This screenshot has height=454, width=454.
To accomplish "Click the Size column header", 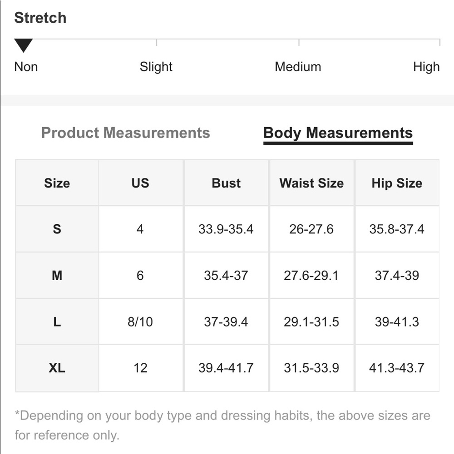I will [57, 183].
